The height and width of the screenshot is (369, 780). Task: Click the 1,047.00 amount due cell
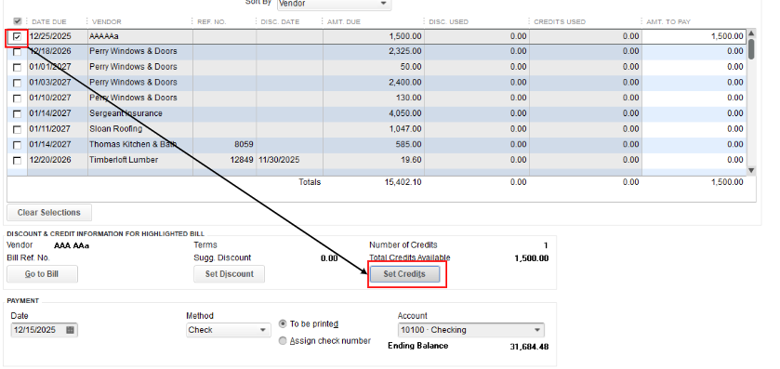(x=405, y=129)
